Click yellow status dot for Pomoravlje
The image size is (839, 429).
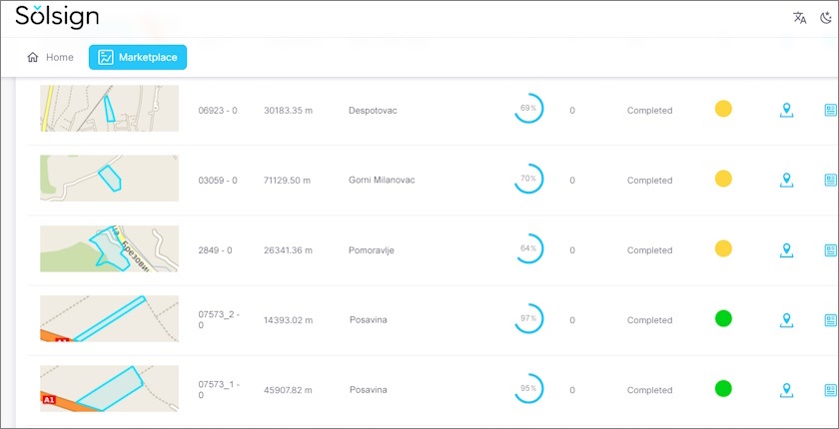tap(723, 248)
